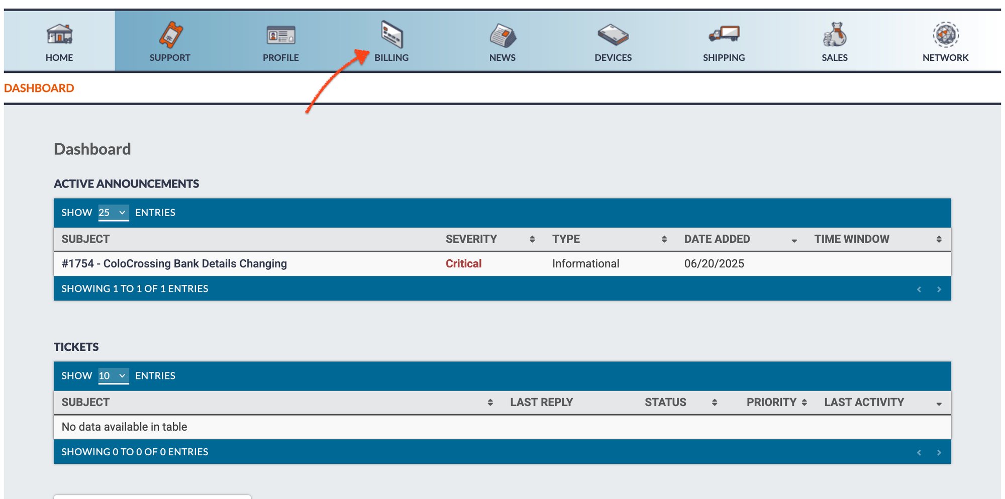Viewport: 1005px width, 499px height.
Task: Go to previous page of tickets
Action: [x=919, y=453]
